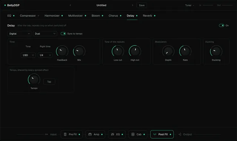Open the Dual mode dropdown

45,34
